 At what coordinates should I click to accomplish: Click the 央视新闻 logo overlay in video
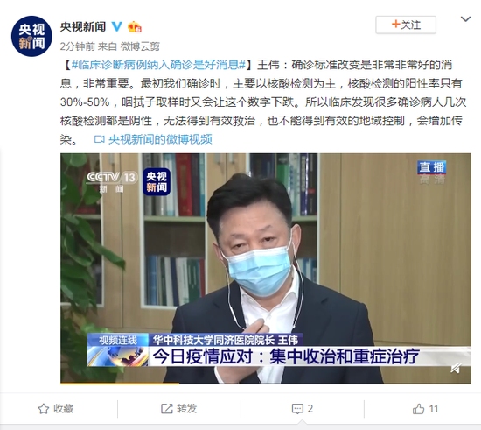pos(157,182)
